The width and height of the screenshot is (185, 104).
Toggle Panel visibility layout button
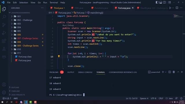pos(161,2)
